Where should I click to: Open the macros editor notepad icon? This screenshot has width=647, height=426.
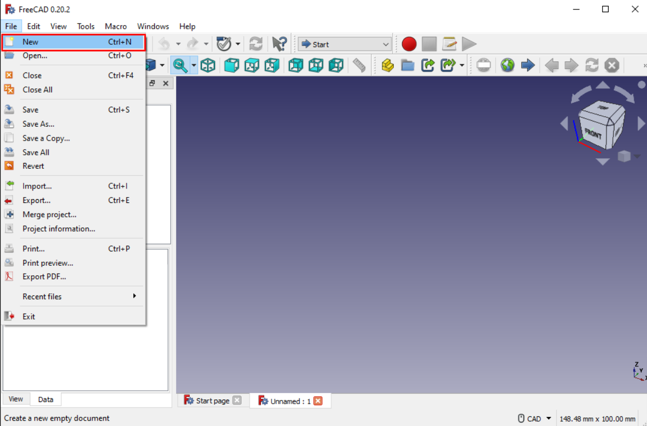449,44
